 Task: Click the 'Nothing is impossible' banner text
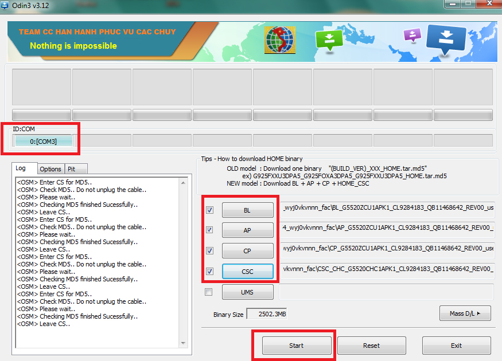(x=73, y=46)
